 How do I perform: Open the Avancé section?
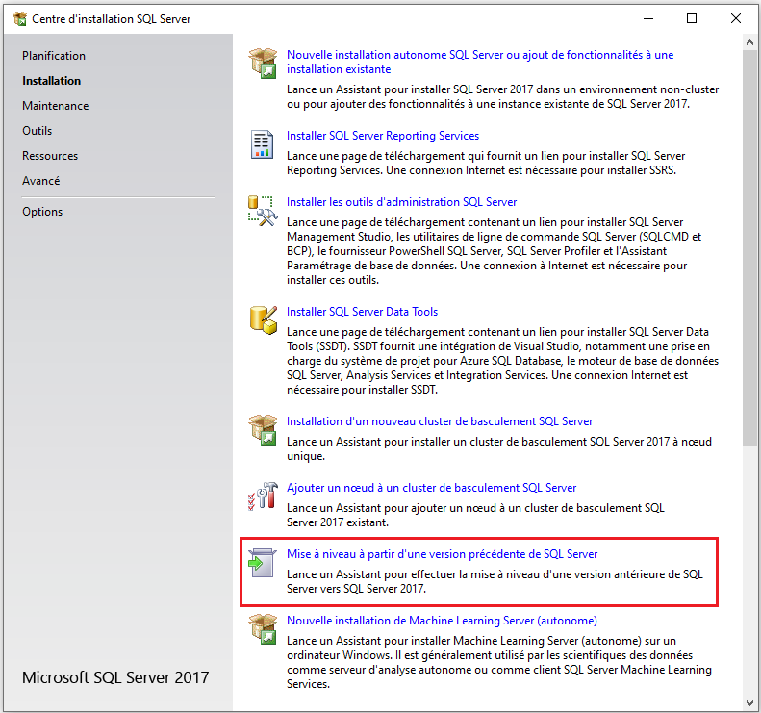[x=40, y=181]
